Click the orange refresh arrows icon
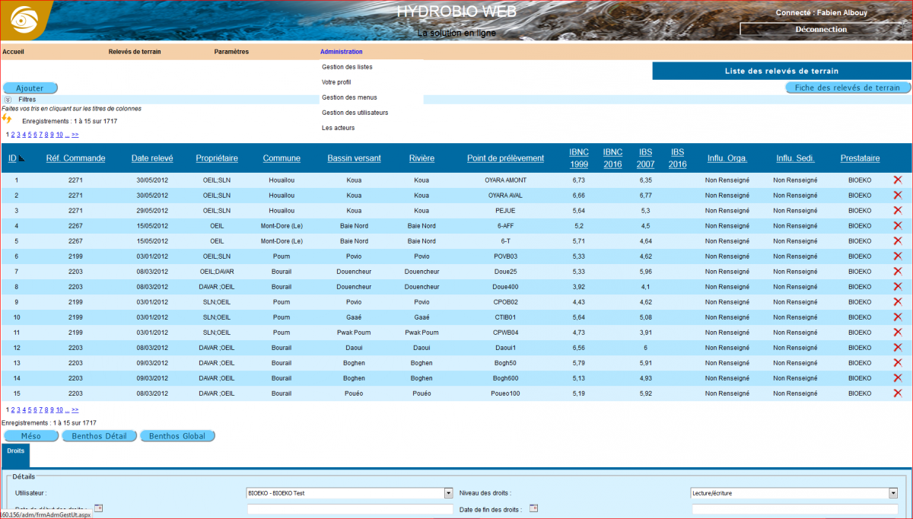Viewport: 913px width, 519px height. pos(7,119)
